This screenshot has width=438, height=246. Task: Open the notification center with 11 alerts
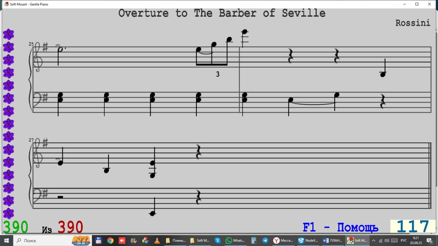pos(430,241)
